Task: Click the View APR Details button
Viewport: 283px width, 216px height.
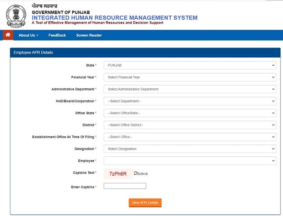Action: point(145,202)
